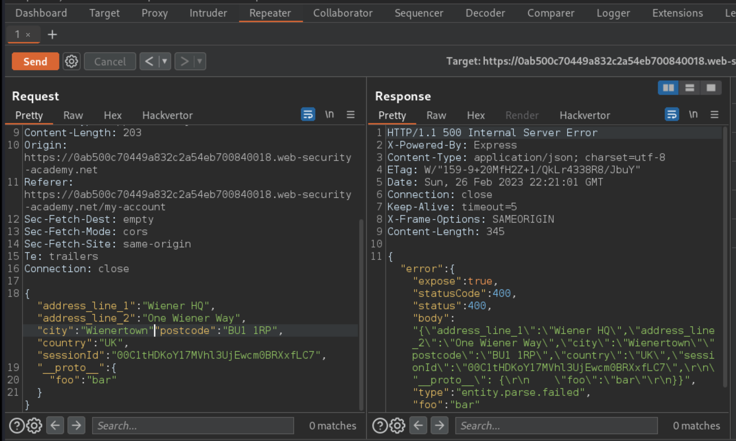Jump to next match in Request search
Screen dimensions: 736x441
click(76, 425)
